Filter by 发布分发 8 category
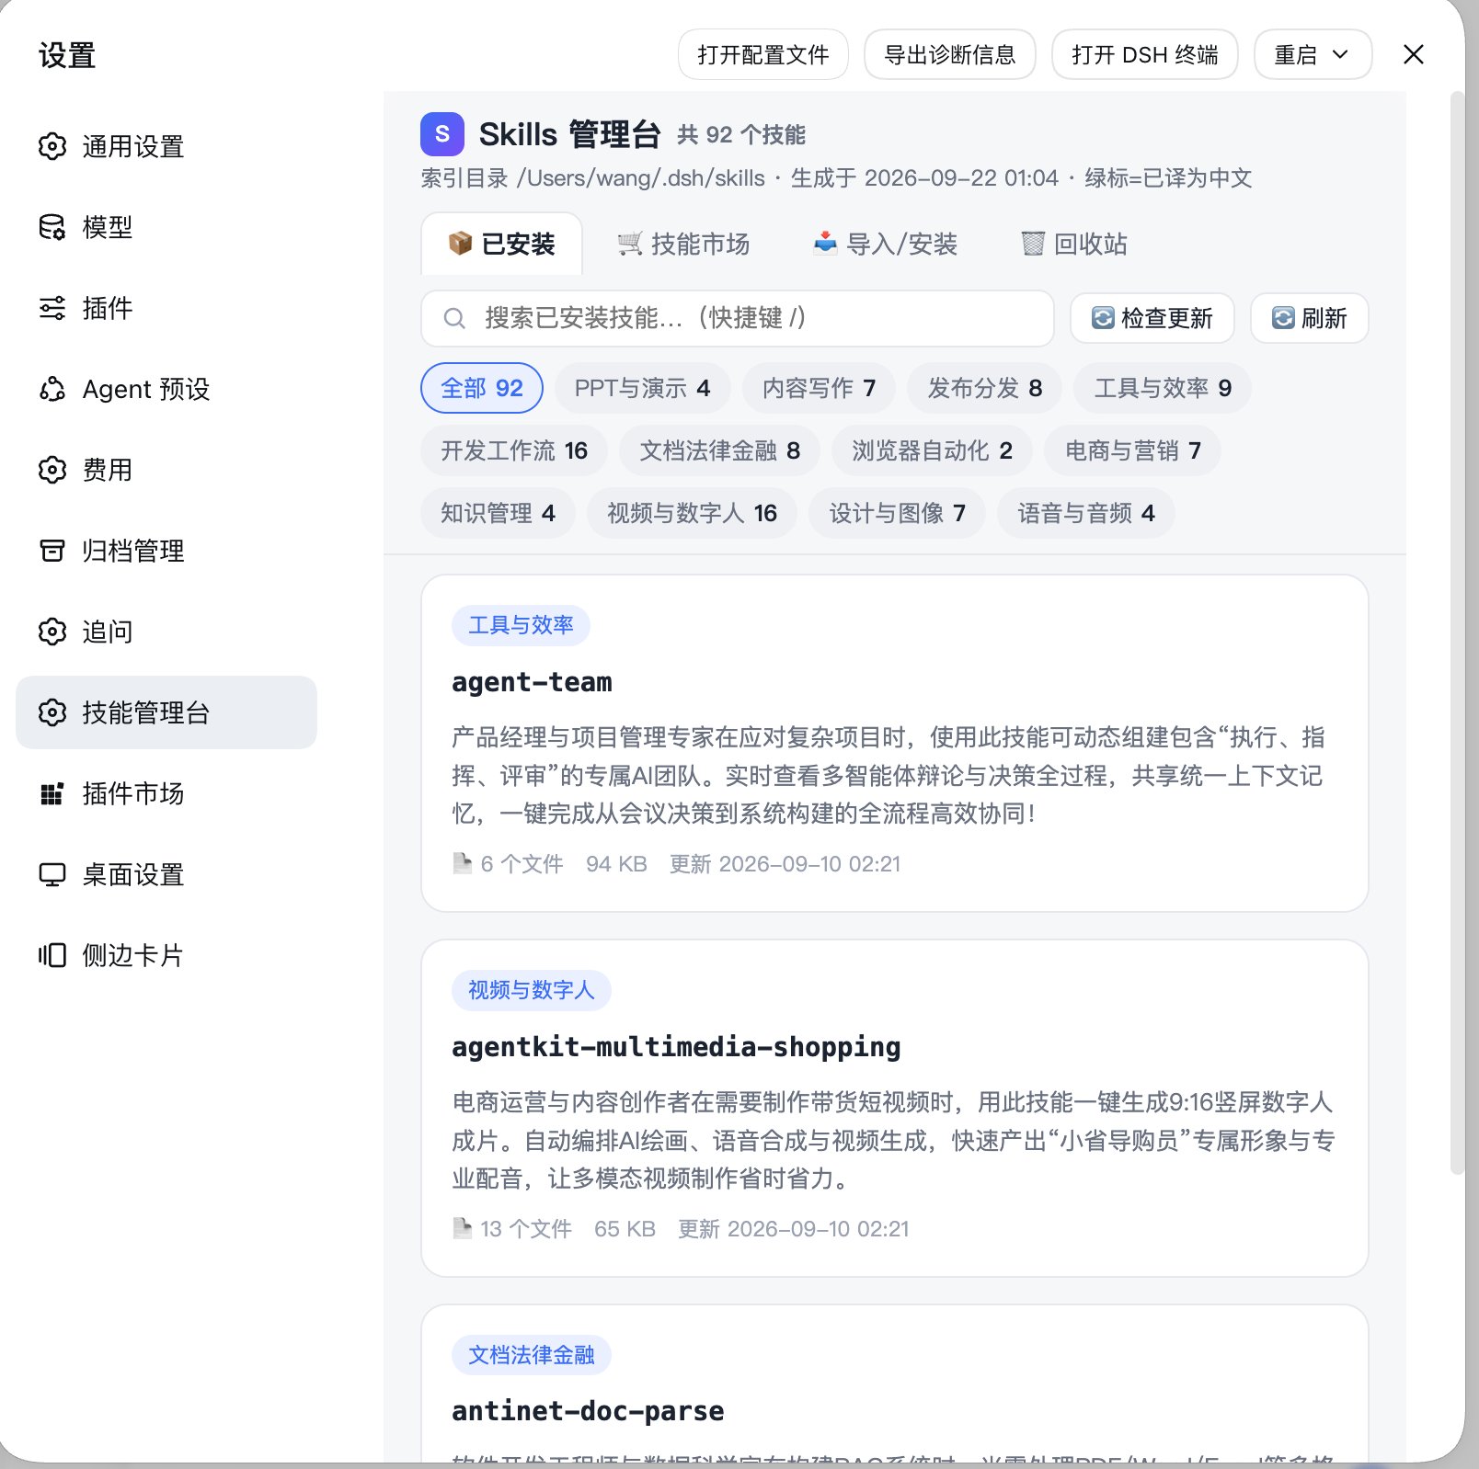Viewport: 1479px width, 1469px height. click(984, 388)
